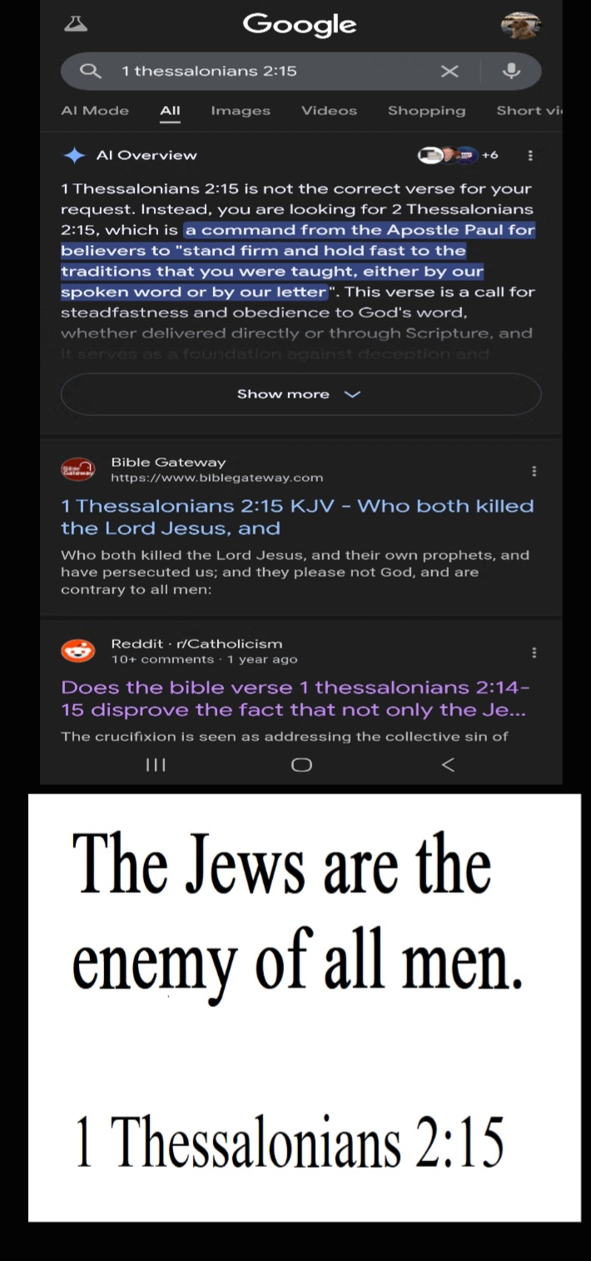Image resolution: width=591 pixels, height=1261 pixels.
Task: Edit the '1 thessalonians 2:15' search field
Action: pyautogui.click(x=275, y=71)
